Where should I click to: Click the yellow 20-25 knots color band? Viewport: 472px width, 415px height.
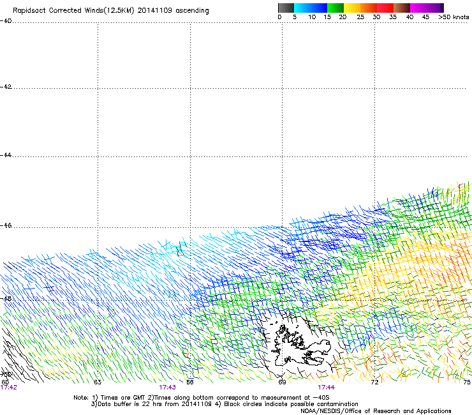pyautogui.click(x=352, y=8)
